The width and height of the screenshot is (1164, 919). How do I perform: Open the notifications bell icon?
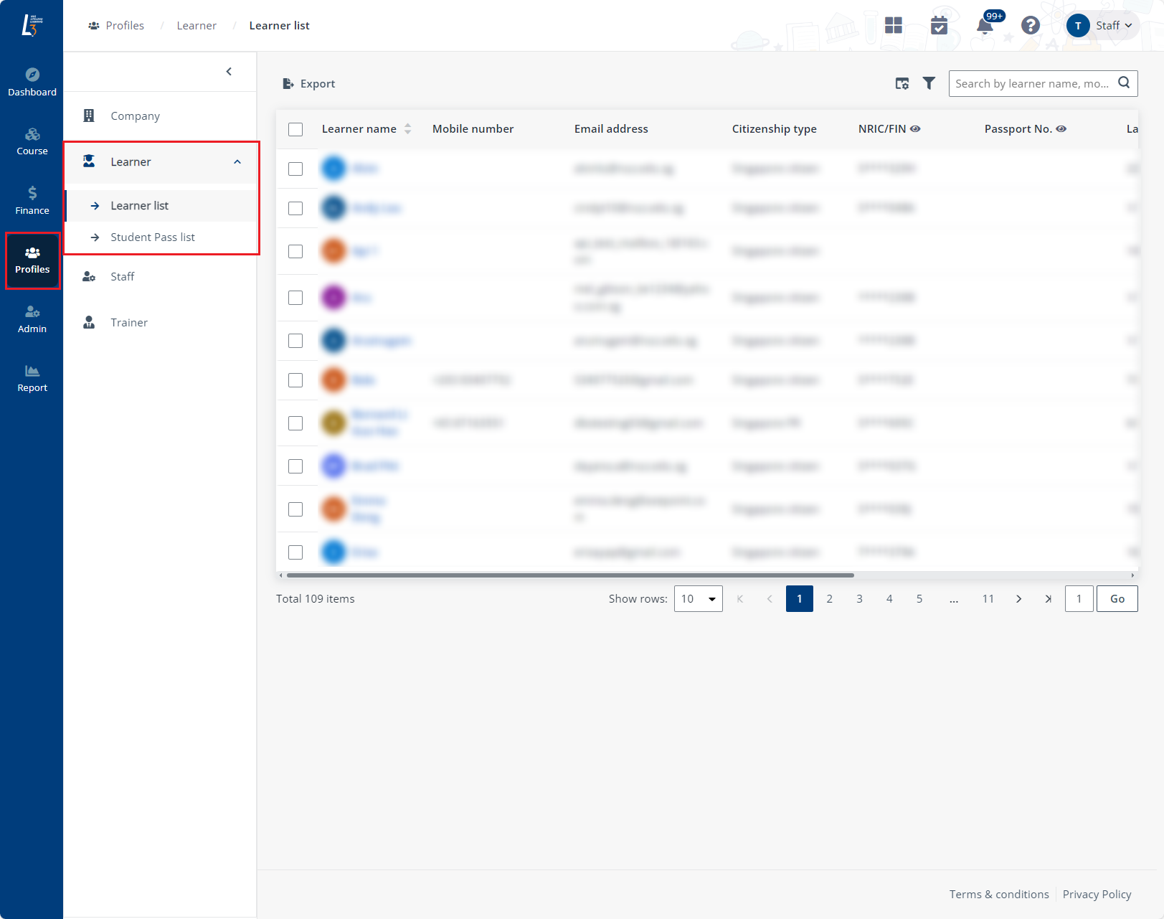pyautogui.click(x=985, y=27)
